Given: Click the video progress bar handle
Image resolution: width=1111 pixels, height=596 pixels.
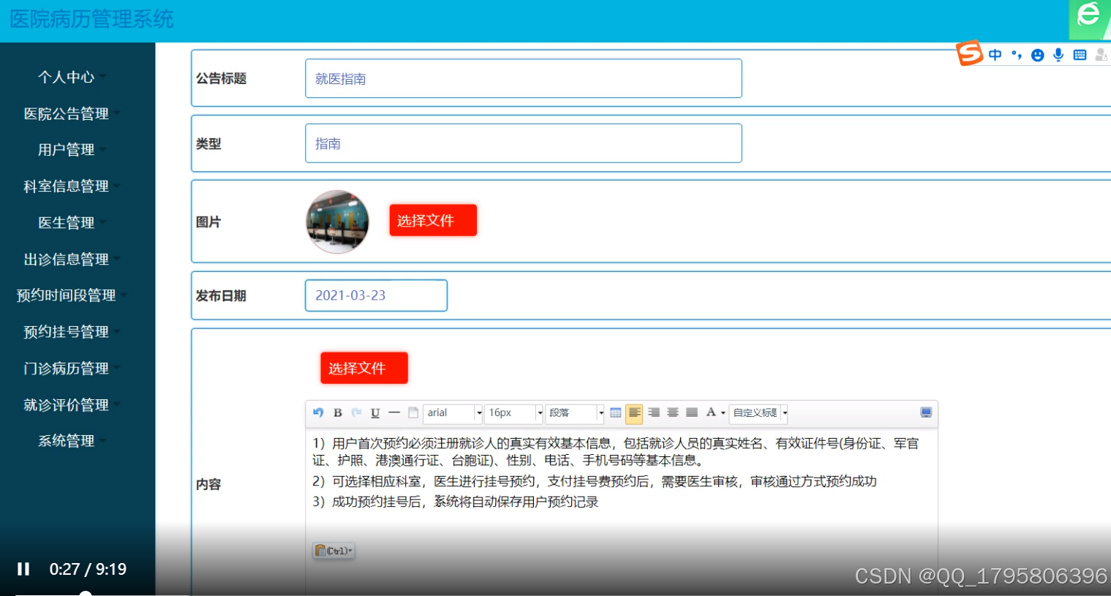Looking at the screenshot, I should click(x=85, y=594).
